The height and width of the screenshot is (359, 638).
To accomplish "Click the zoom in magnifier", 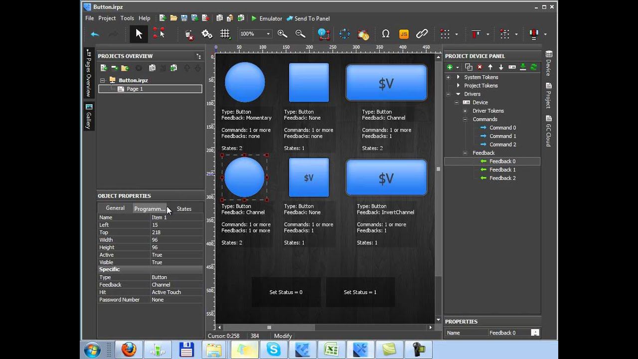I will 282,34.
